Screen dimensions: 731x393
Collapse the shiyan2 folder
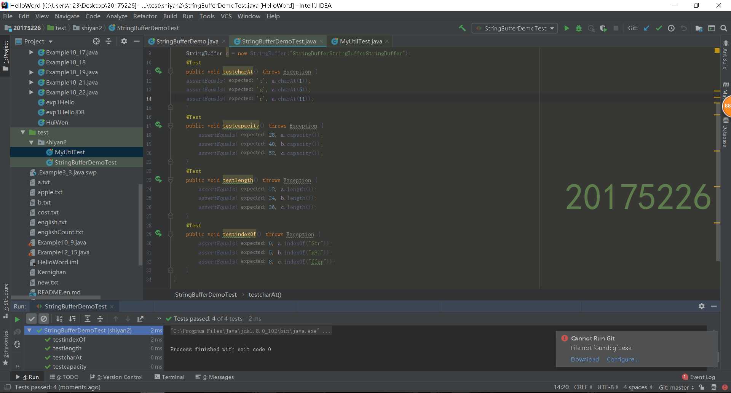click(x=31, y=142)
